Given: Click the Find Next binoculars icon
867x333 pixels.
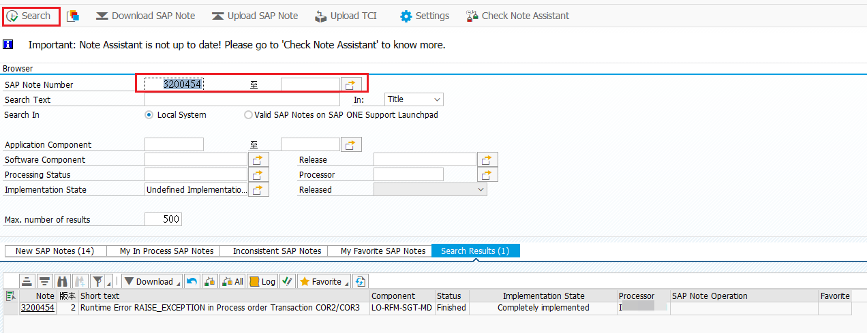Looking at the screenshot, I should click(80, 281).
